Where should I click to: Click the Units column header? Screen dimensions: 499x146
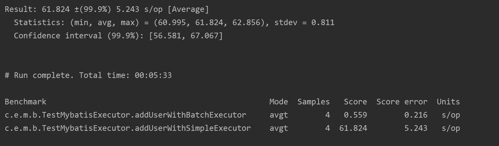click(x=448, y=102)
